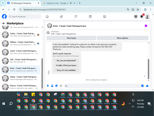154x116 pixels.
Task: Open the notifications bell
Action: (142, 16)
